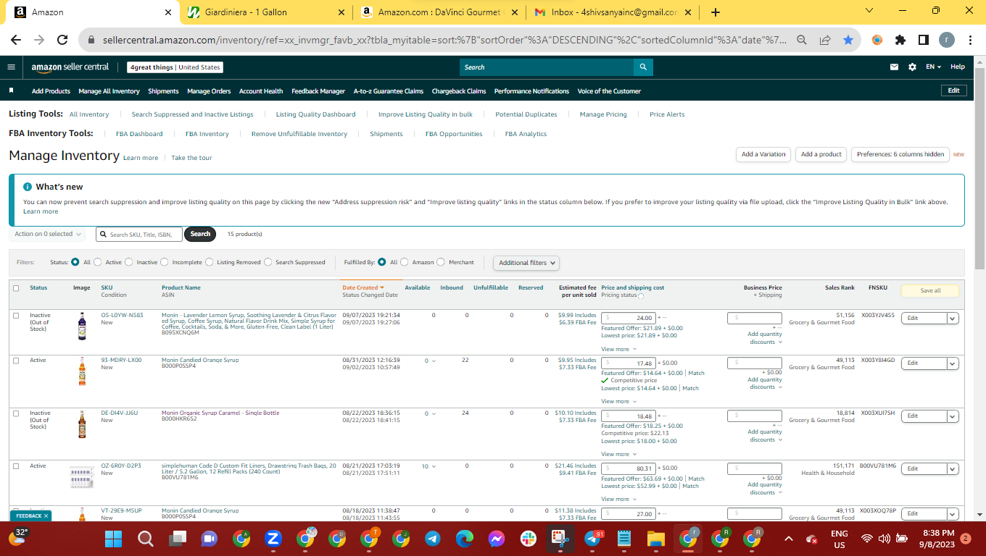
Task: Check the box for SKU OZ-6R0Y-D2P3
Action: (16, 466)
